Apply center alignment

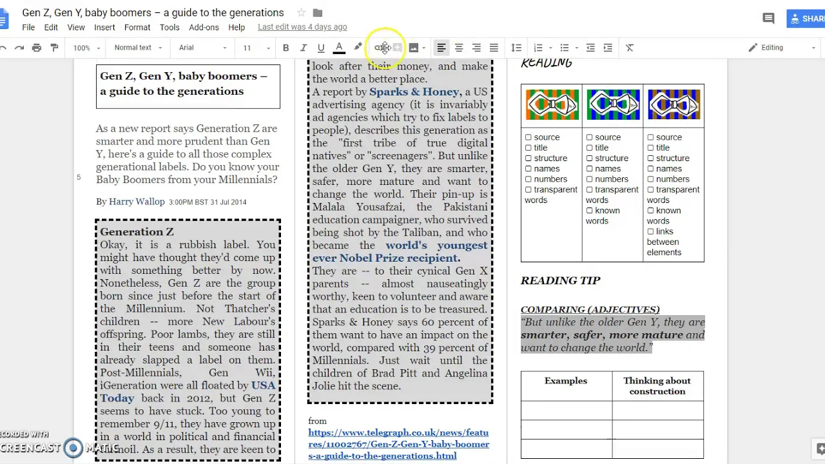(459, 48)
